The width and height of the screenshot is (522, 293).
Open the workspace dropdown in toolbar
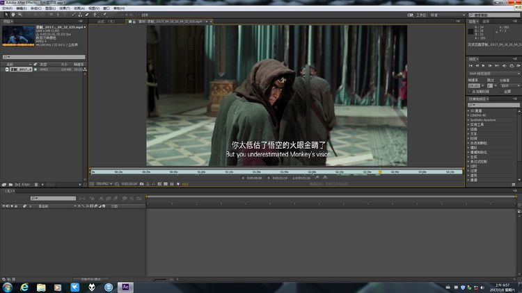click(447, 15)
